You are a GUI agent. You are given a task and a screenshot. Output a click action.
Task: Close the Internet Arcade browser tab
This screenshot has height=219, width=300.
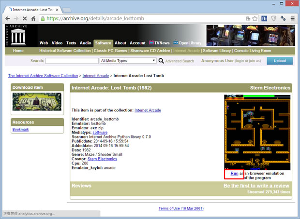click(57, 10)
